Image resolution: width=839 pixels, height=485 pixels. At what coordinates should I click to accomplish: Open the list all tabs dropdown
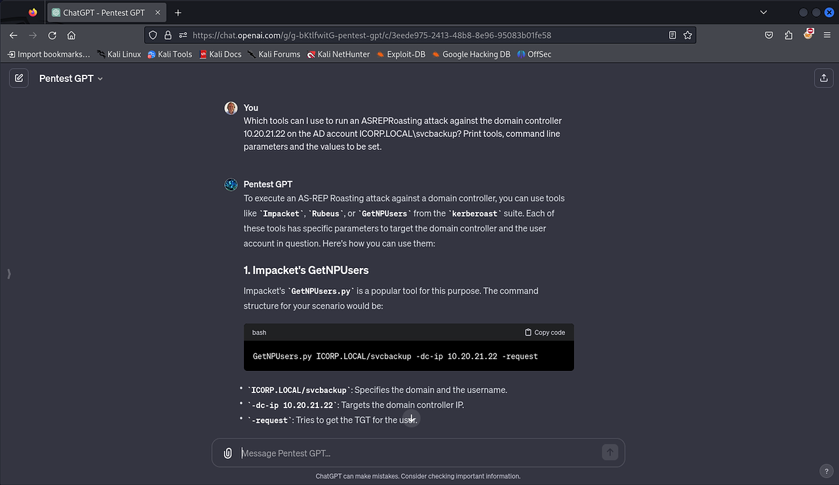pyautogui.click(x=764, y=12)
